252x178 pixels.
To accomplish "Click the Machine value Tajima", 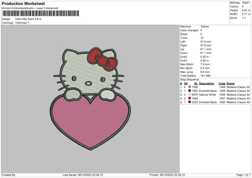I will coord(205,26).
